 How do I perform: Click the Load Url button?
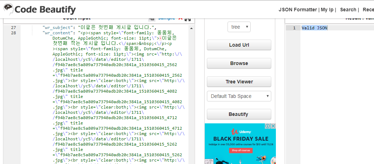(x=239, y=45)
